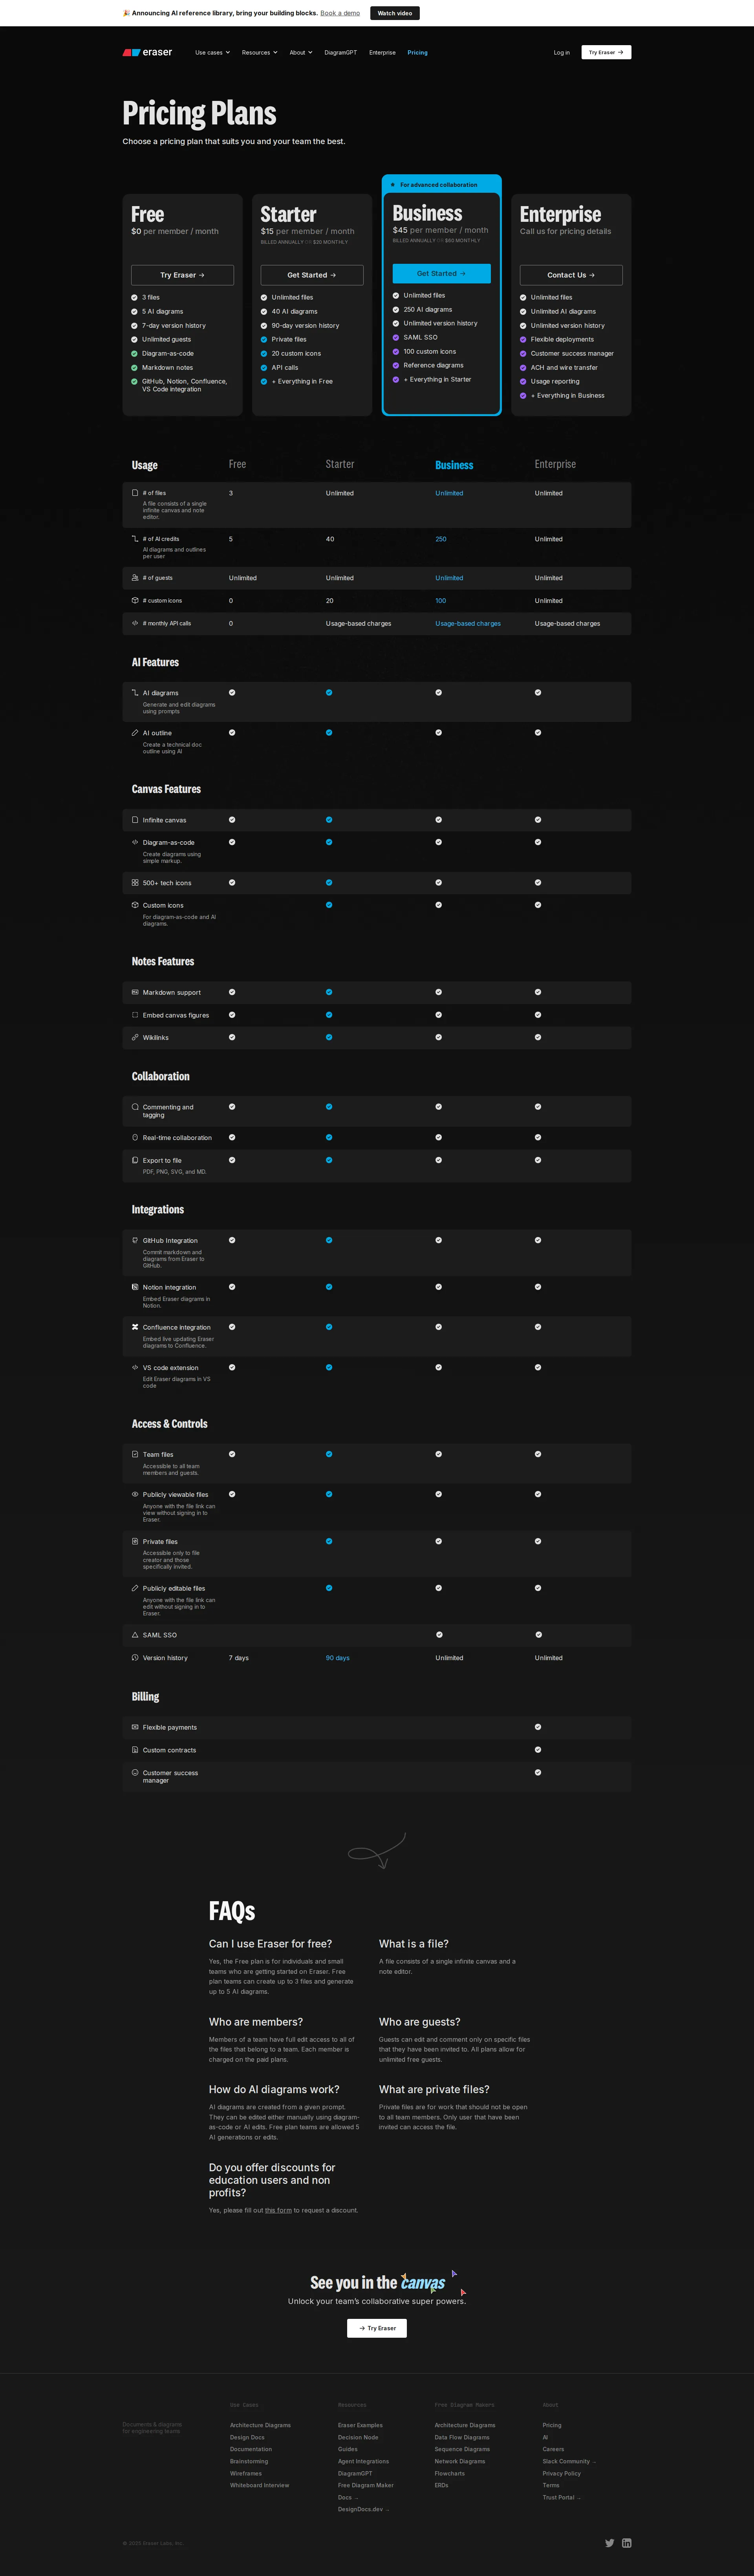Screen dimensions: 754x2576
Task: Click the VS code extension icon
Action: coord(135,1367)
